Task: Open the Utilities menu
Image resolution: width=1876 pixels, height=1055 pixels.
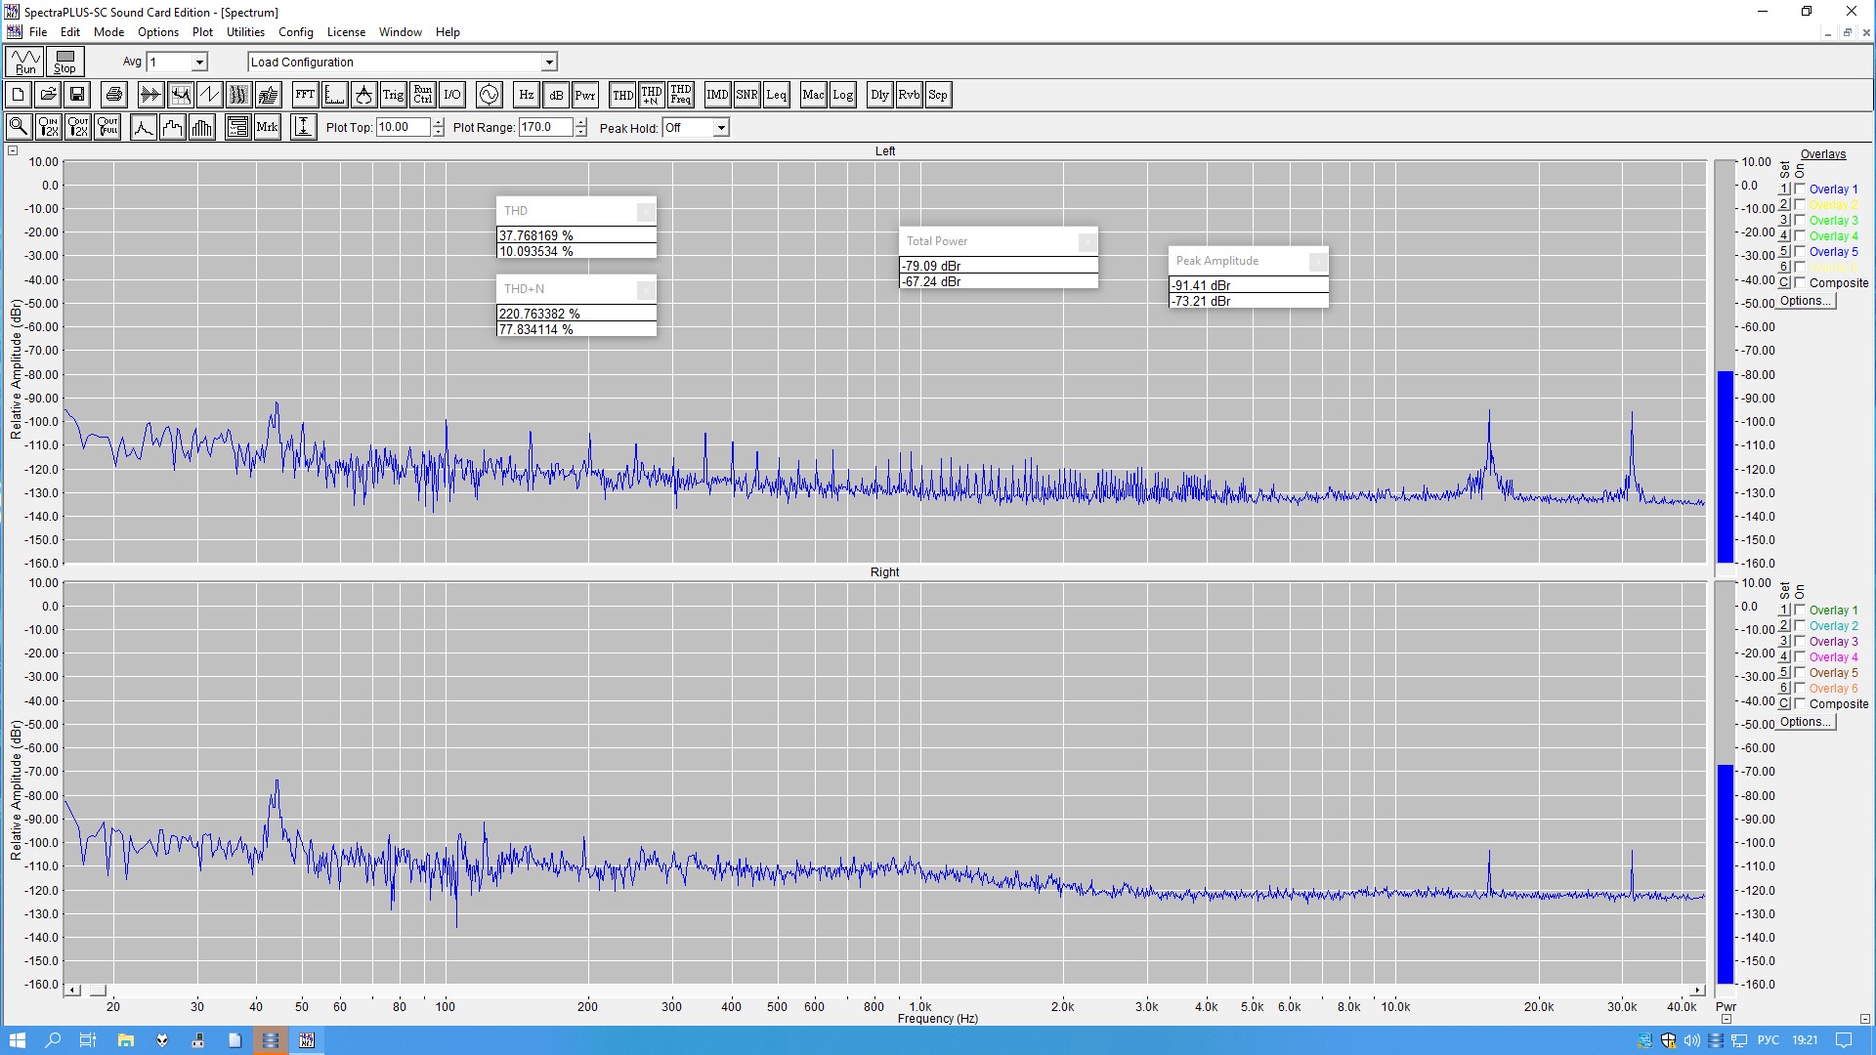Action: 245,32
